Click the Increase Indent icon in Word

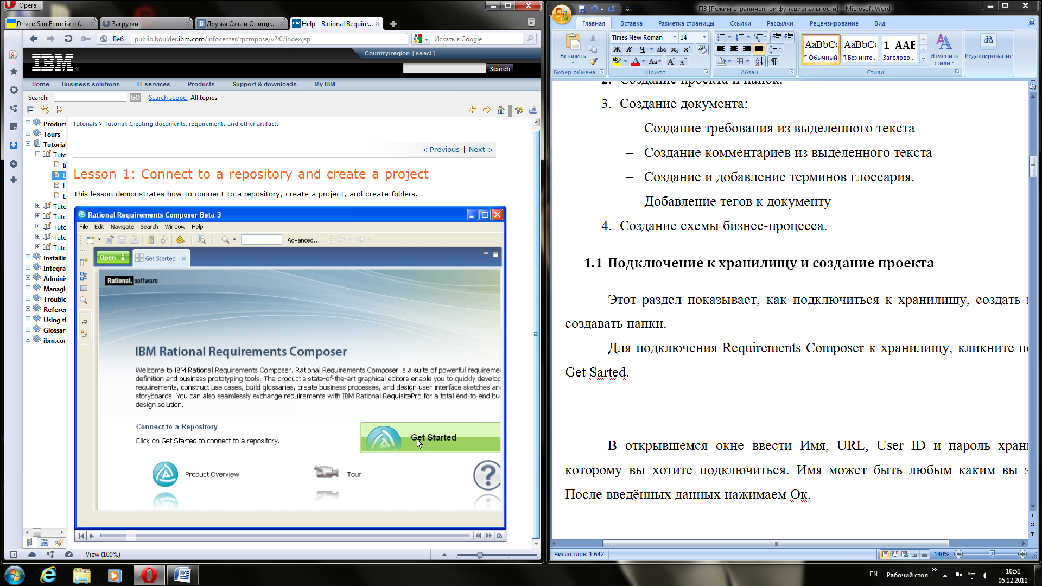click(x=789, y=37)
